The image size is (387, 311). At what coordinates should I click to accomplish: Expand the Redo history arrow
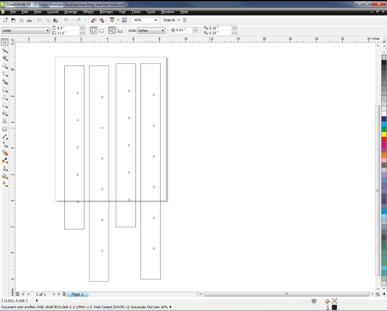pos(85,20)
